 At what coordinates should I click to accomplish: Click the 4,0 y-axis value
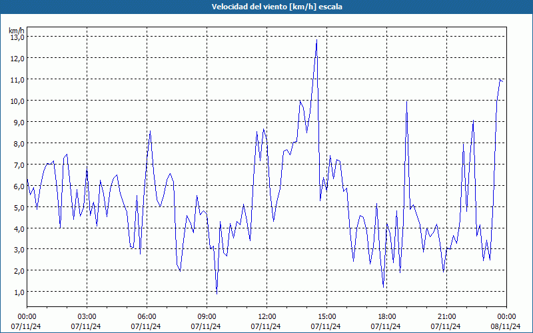point(19,228)
